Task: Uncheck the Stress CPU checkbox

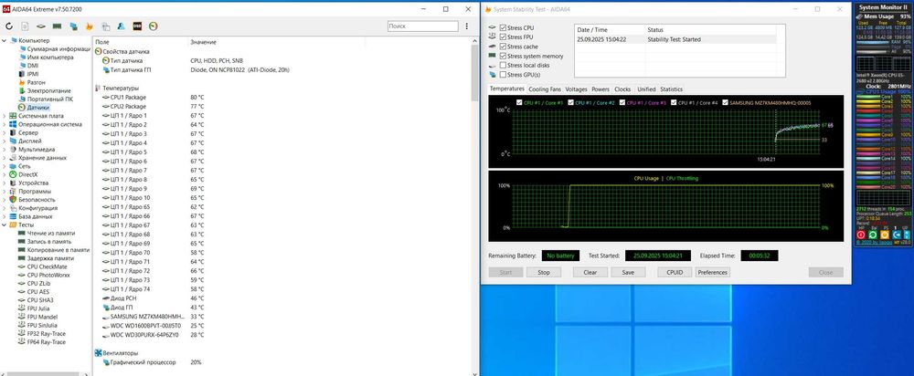Action: coord(503,28)
